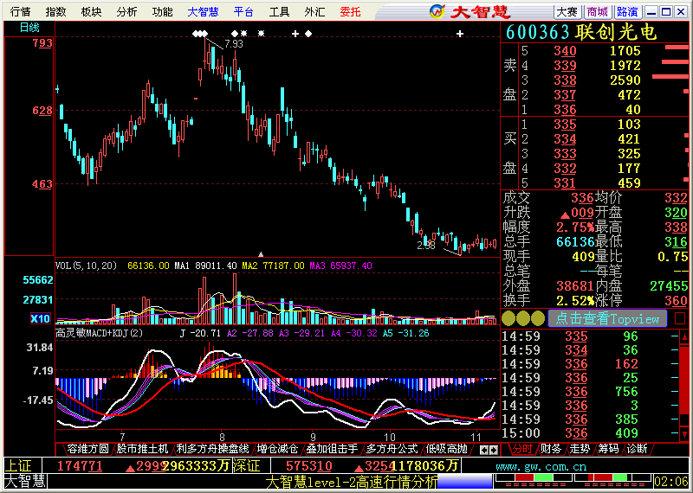Click the middle yellow circle beside Topview
Viewport: 693px width, 493px height.
[x=523, y=318]
